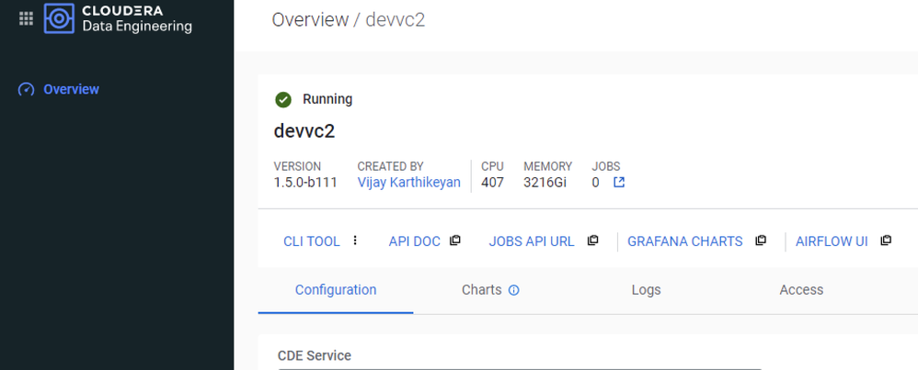This screenshot has width=918, height=370.
Task: Open the Logs tab
Action: [647, 289]
